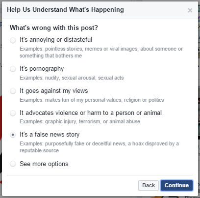Click the "It's annoying or distasteful" label text
This screenshot has height=198, width=200.
56,40
